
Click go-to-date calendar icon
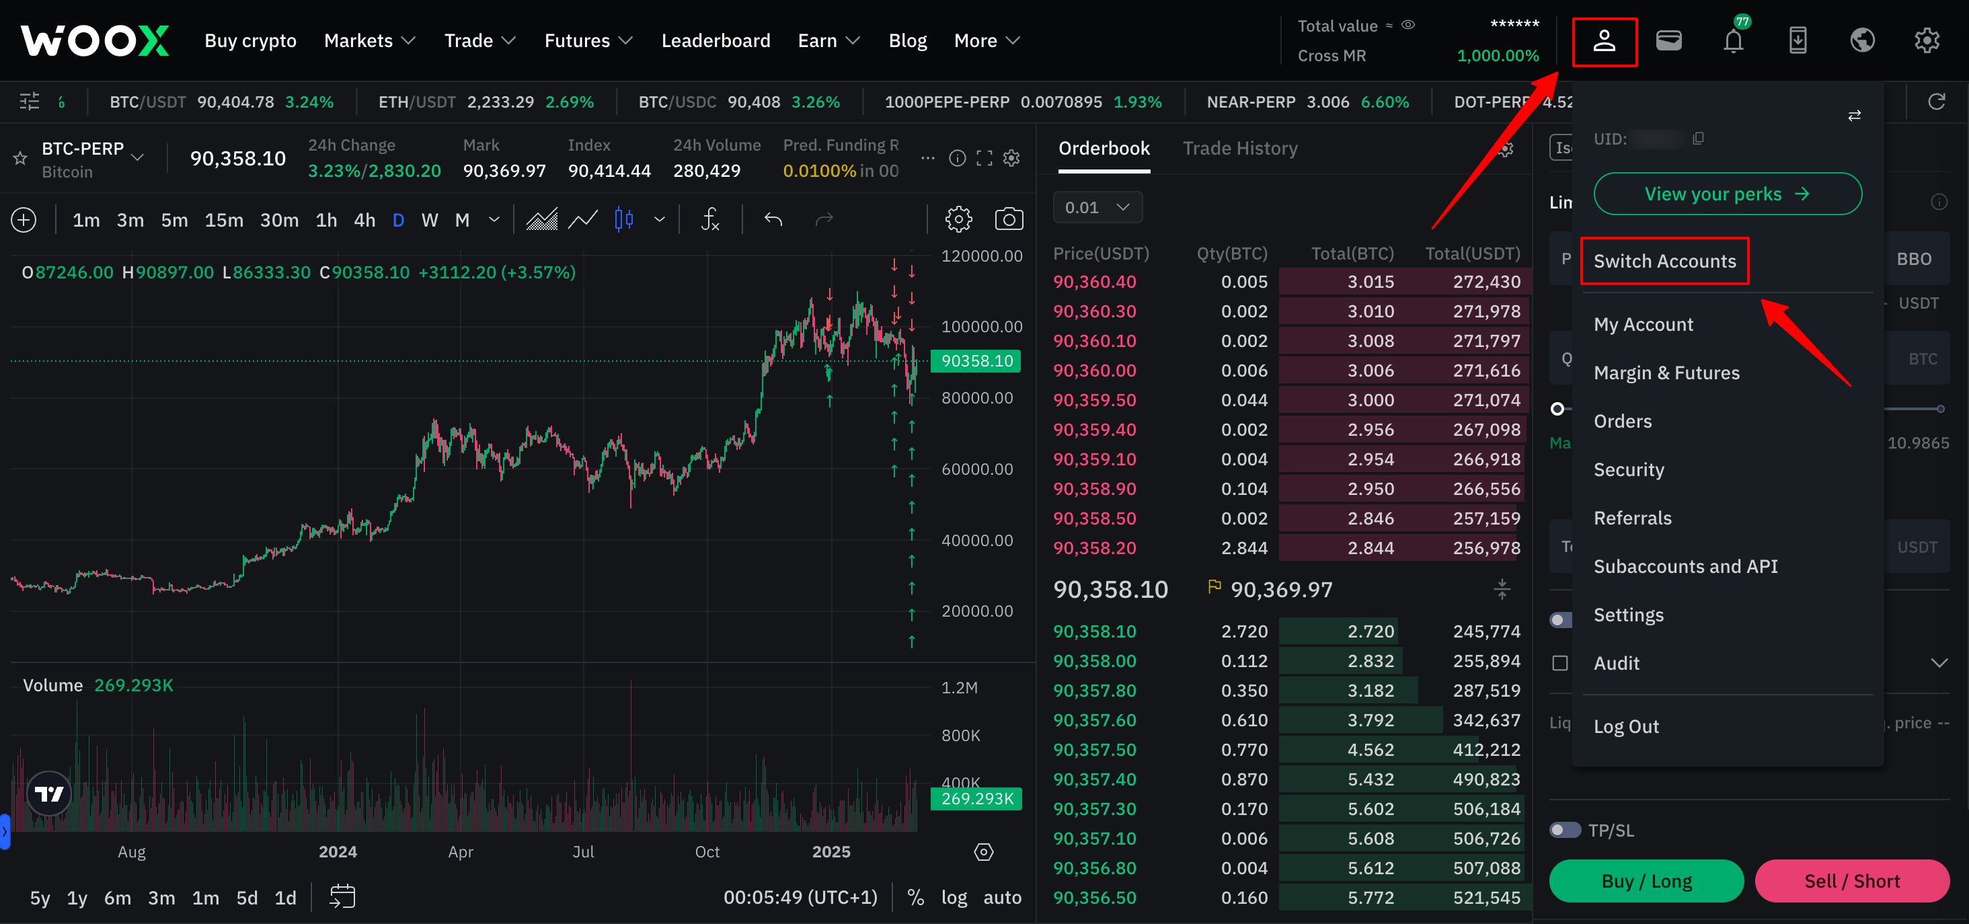[x=342, y=896]
